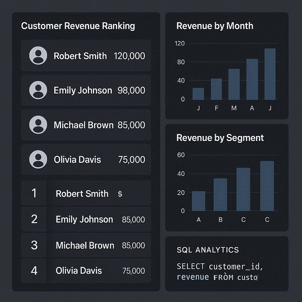This screenshot has height=302, width=302.
Task: Click the dollar sign in ranked Robert Smith row
Action: (x=120, y=194)
